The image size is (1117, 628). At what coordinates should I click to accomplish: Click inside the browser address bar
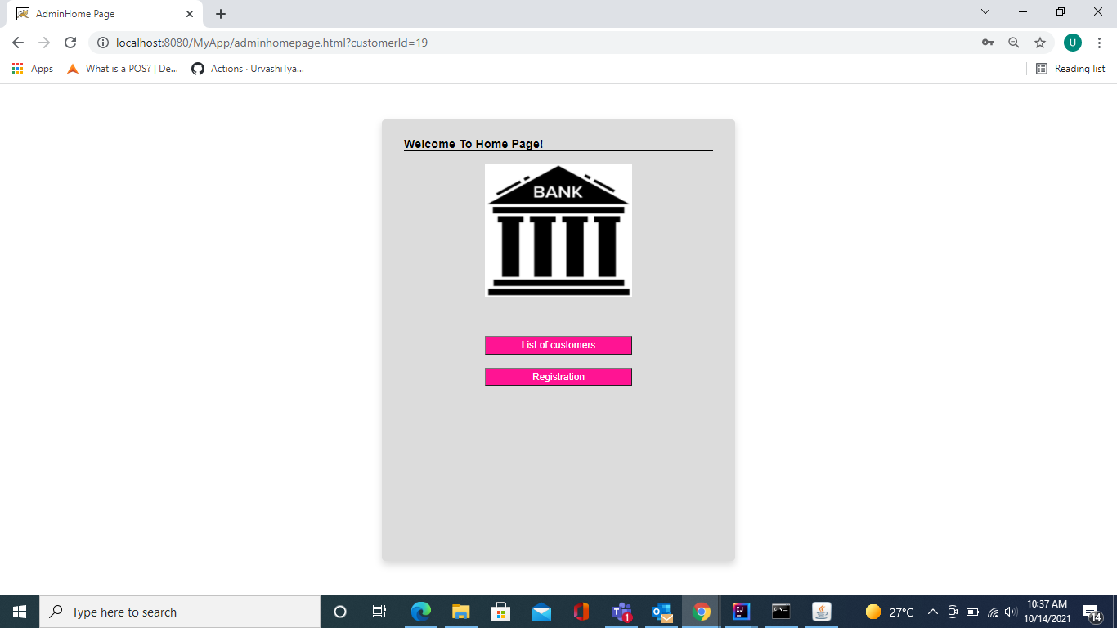tap(491, 42)
